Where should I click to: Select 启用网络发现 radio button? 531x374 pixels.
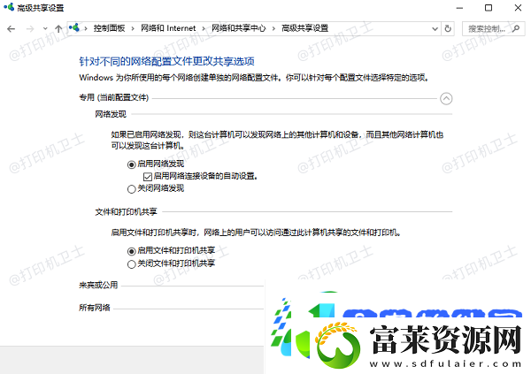coord(131,164)
